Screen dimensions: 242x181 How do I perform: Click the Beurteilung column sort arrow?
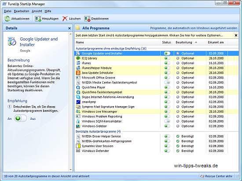[x=196, y=42]
